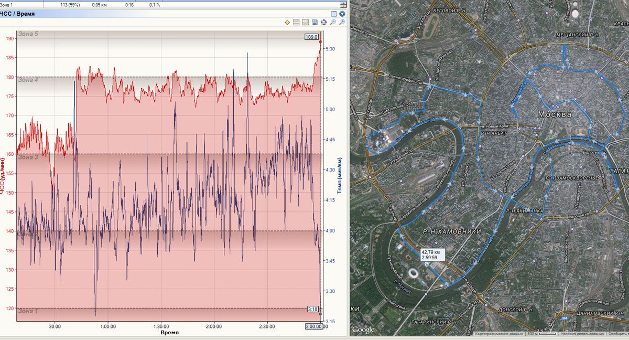
Task: Click the panel layout icon beside blue dropdown
Action: [x=334, y=14]
